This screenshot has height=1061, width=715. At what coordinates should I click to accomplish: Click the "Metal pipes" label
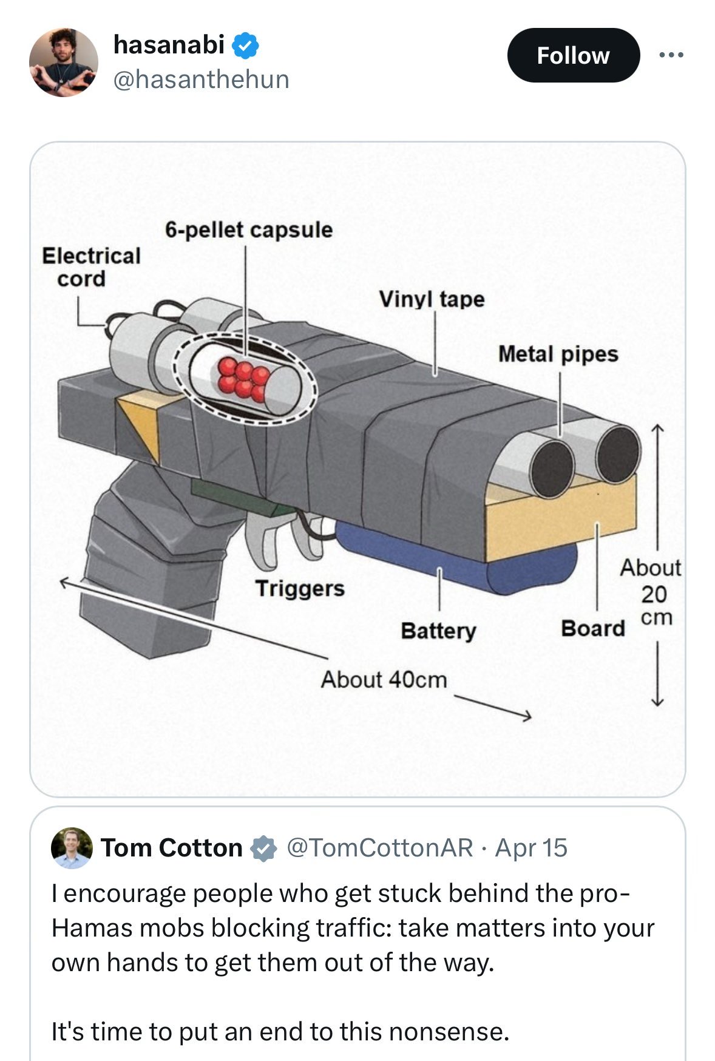coord(558,354)
